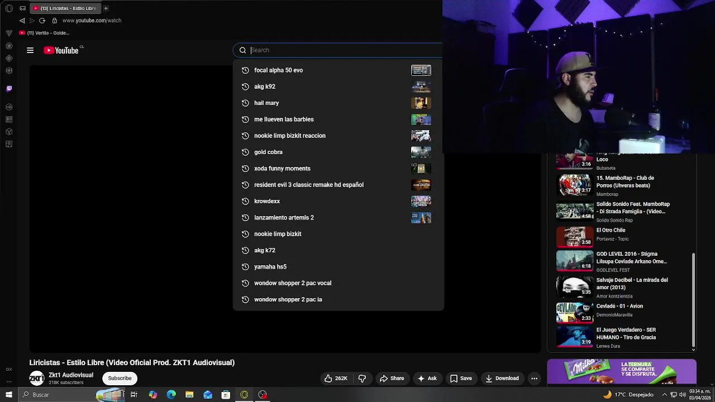Select the Liricistas - Estilo Libre browser tab

point(65,8)
